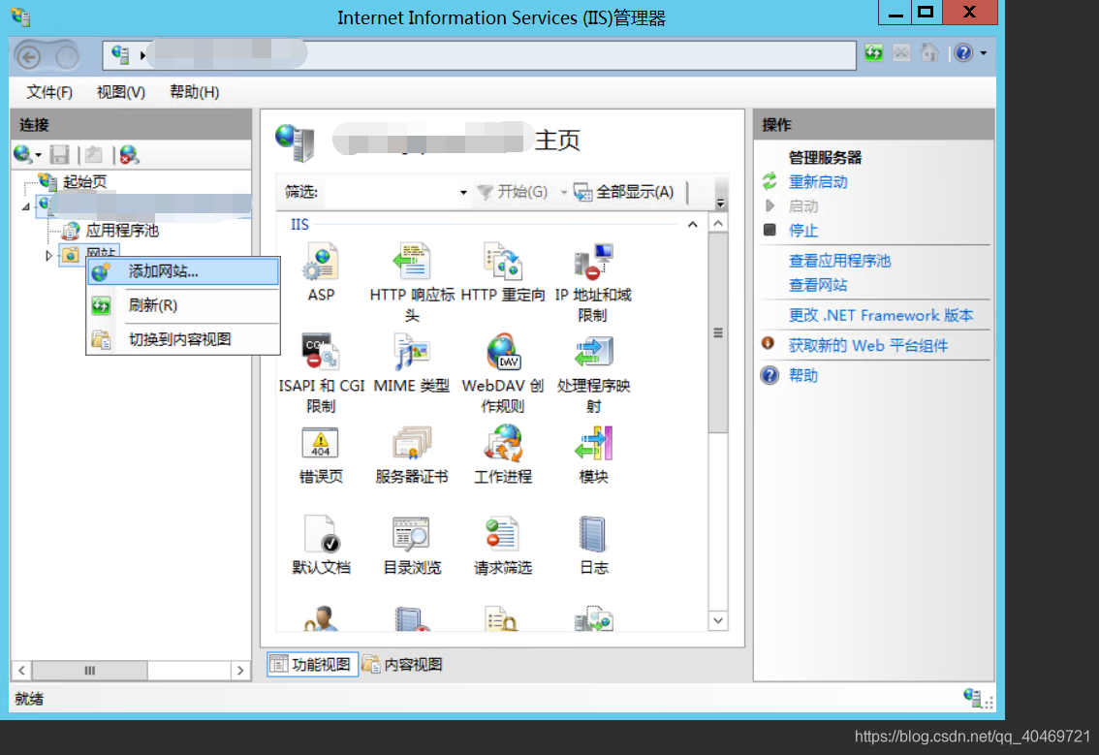Click the help question mark toolbar icon
Screen dimensions: 1099x755
coord(963,52)
